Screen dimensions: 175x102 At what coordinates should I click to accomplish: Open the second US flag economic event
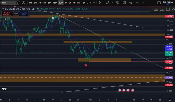coord(124,90)
